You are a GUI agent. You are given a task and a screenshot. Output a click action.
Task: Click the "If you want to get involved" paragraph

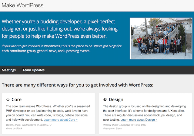click(62, 49)
